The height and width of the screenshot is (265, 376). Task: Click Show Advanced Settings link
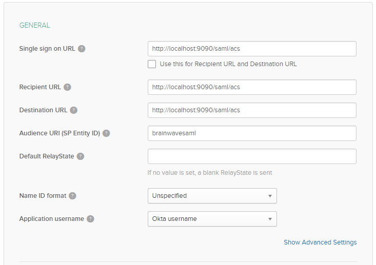(320, 242)
